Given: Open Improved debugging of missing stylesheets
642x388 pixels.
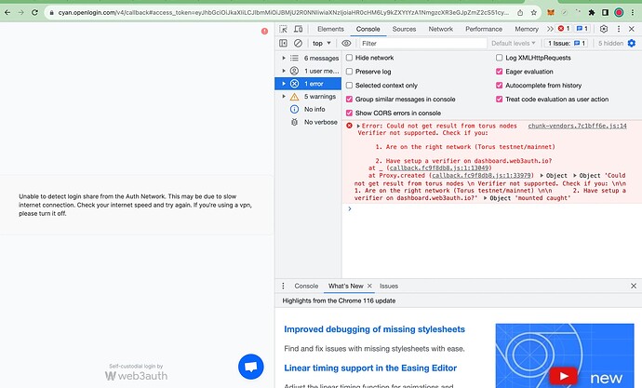Looking at the screenshot, I should tap(374, 329).
